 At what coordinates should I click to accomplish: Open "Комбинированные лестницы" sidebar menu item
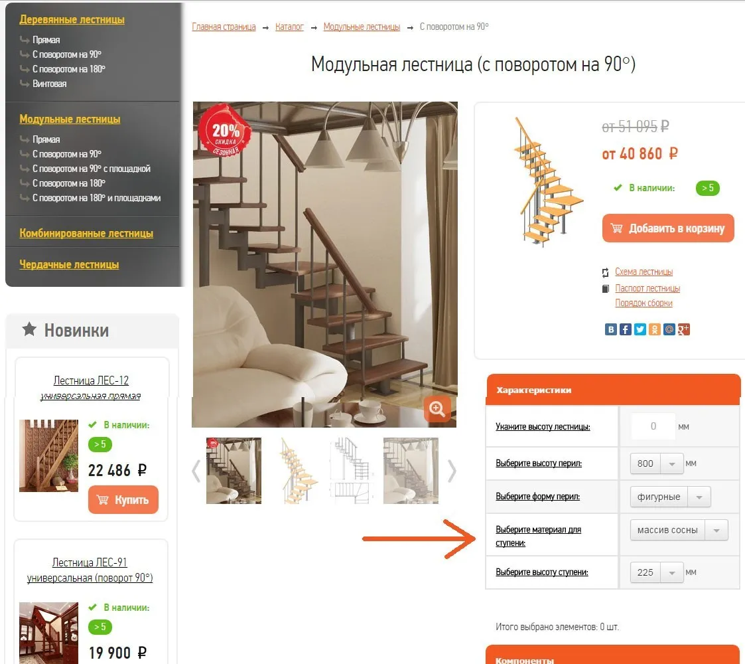point(86,233)
